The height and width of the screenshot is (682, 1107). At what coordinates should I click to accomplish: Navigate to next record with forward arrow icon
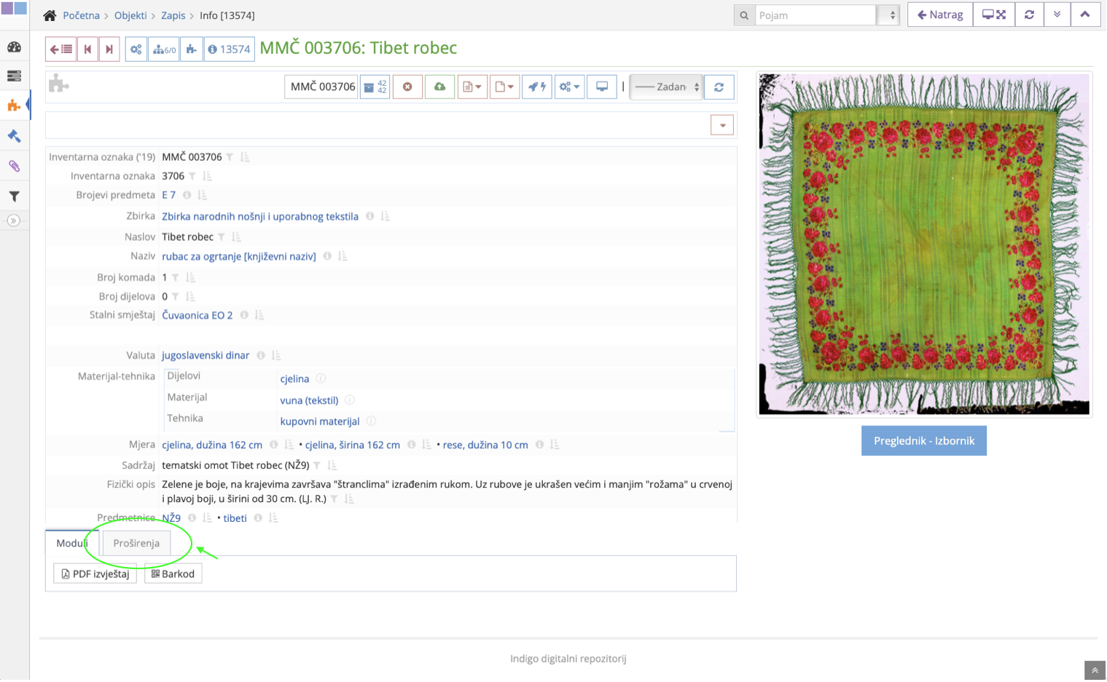pyautogui.click(x=108, y=48)
